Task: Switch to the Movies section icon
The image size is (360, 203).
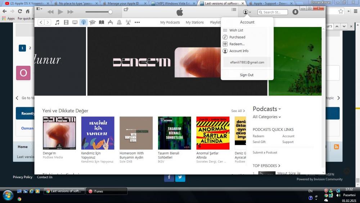Action: click(66, 22)
